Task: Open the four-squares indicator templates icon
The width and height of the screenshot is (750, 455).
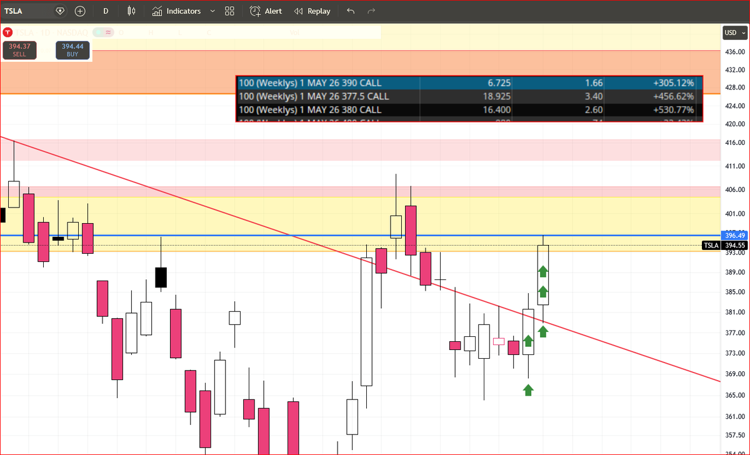Action: tap(229, 11)
